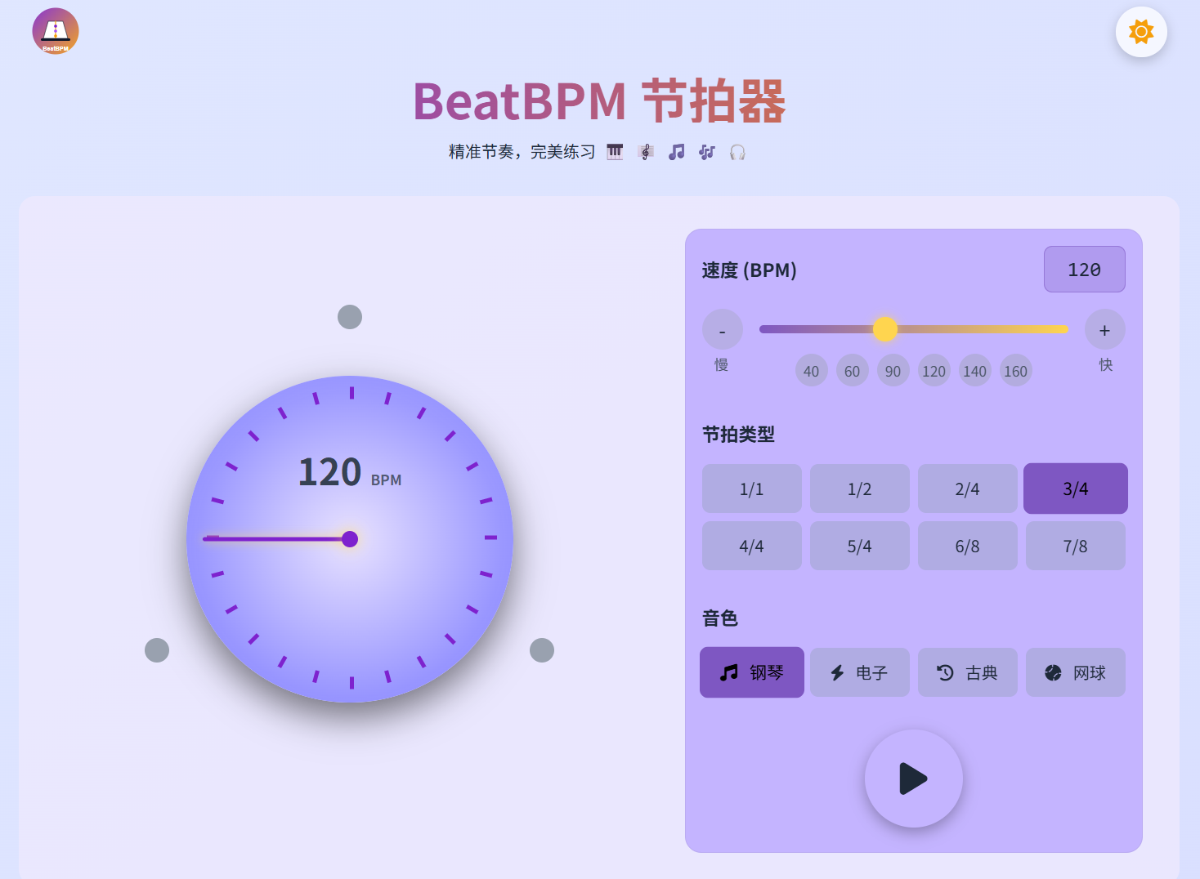Click the piano keyboard emoji in the subtitle

pyautogui.click(x=615, y=151)
